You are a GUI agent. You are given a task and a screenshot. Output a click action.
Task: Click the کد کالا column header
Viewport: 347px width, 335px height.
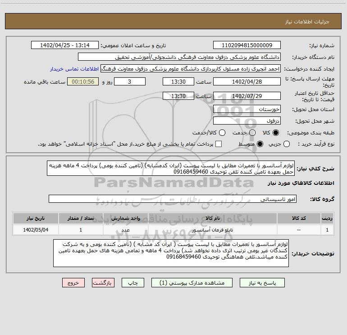coord(299,218)
